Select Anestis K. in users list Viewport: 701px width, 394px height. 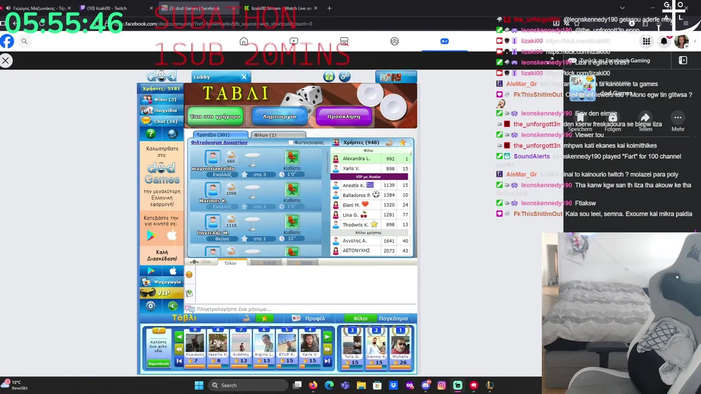pos(371,185)
